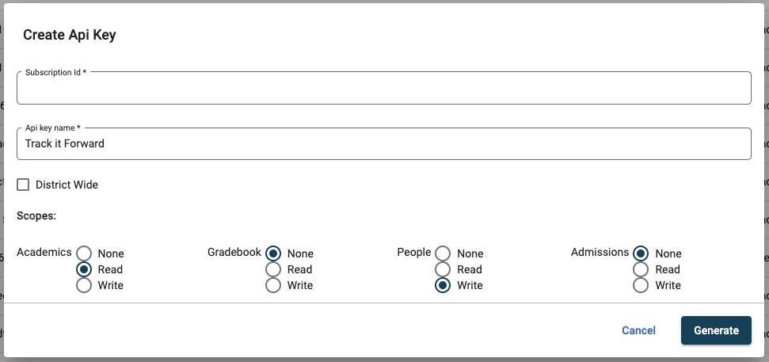769x362 pixels.
Task: Click the Create Api Key dialog title
Action: 70,35
